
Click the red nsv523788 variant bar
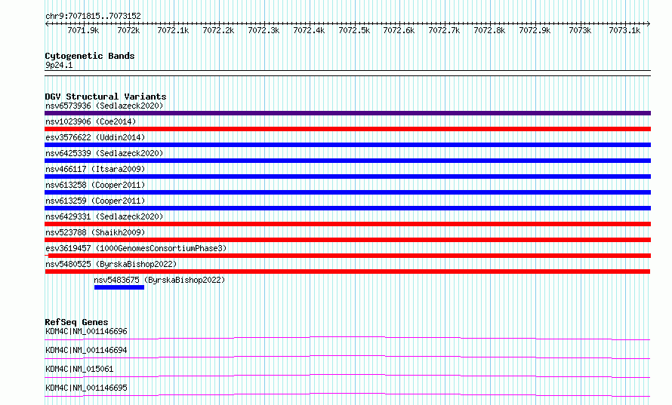[x=347, y=240]
